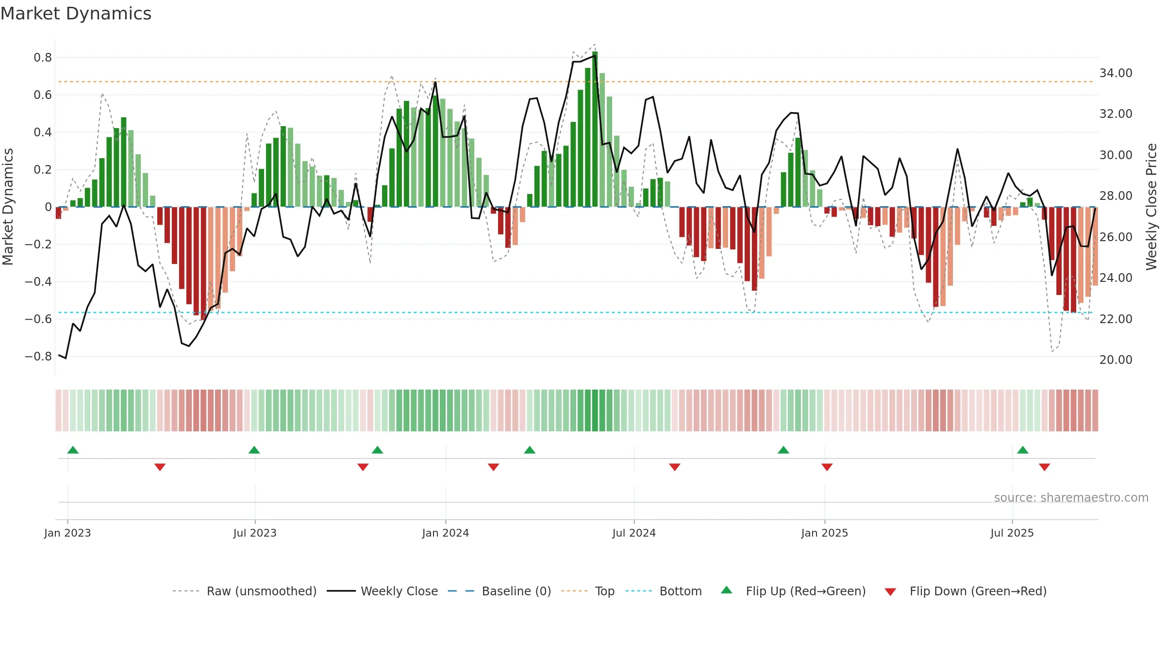The width and height of the screenshot is (1165, 655).
Task: Click the solid black Weekly Close line sample
Action: pos(341,591)
